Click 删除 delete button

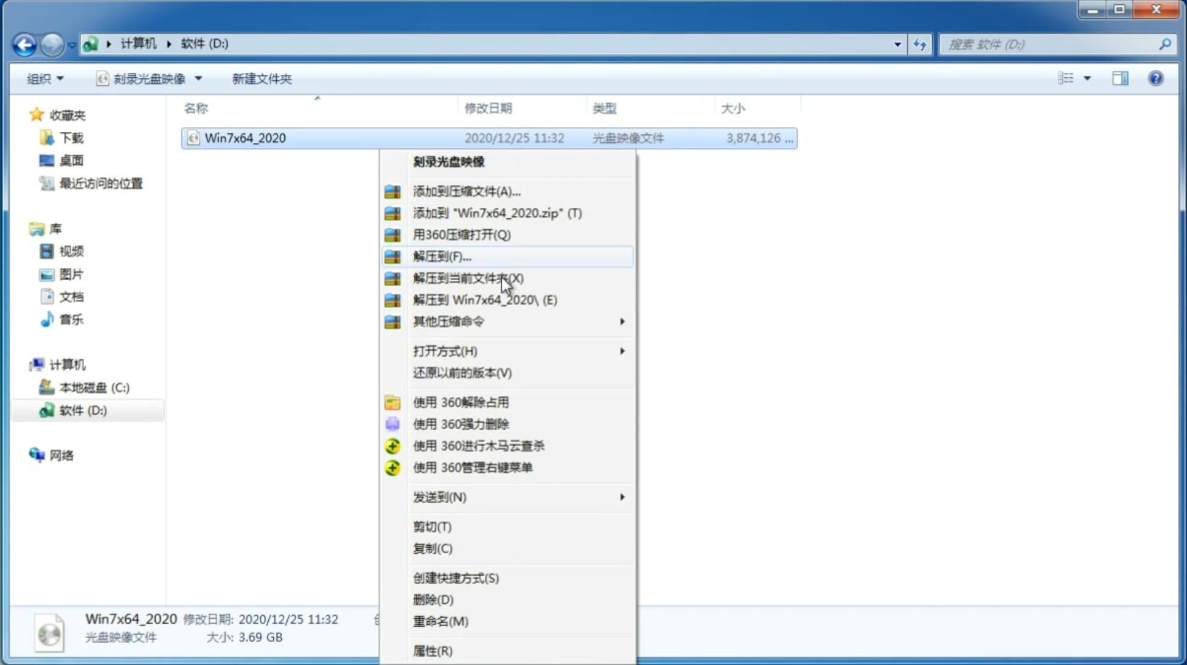pos(433,599)
